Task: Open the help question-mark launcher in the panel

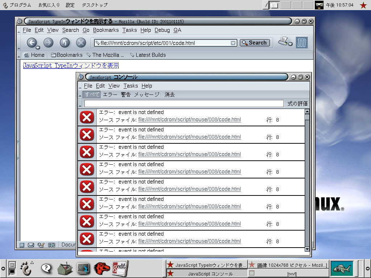Action: pyautogui.click(x=46, y=268)
